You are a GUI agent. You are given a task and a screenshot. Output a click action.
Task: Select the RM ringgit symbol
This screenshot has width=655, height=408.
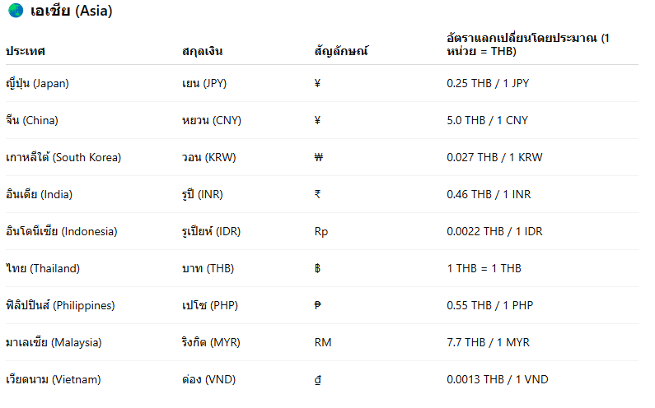click(x=323, y=343)
